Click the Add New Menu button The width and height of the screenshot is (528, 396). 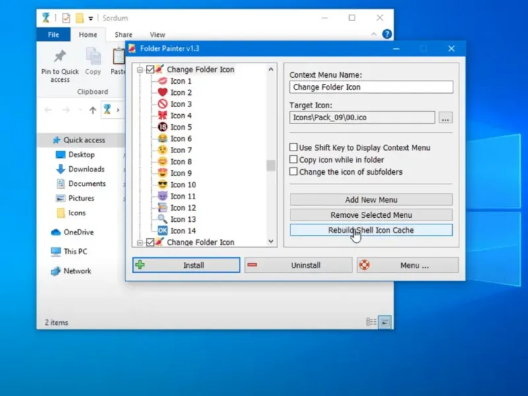(x=371, y=200)
